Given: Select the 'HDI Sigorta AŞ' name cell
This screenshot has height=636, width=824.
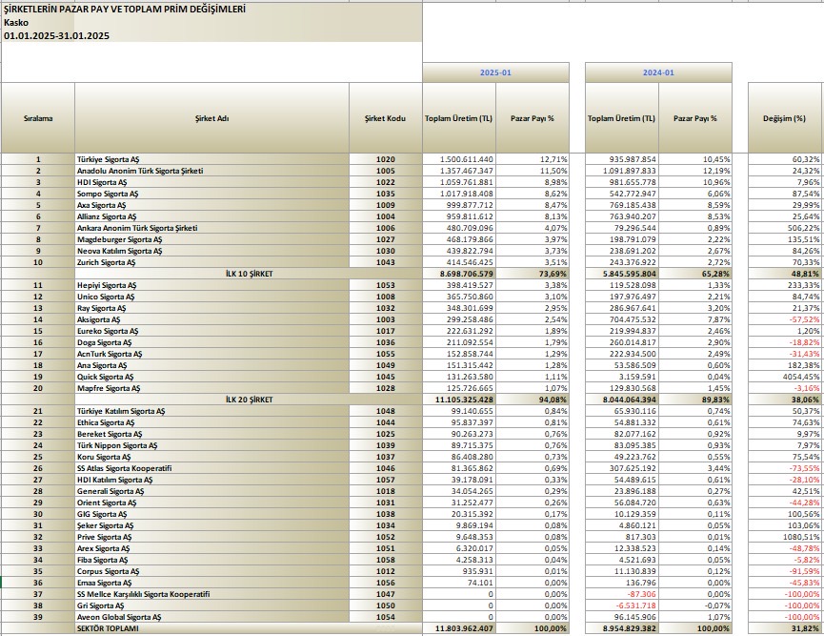Looking at the screenshot, I should [x=211, y=182].
